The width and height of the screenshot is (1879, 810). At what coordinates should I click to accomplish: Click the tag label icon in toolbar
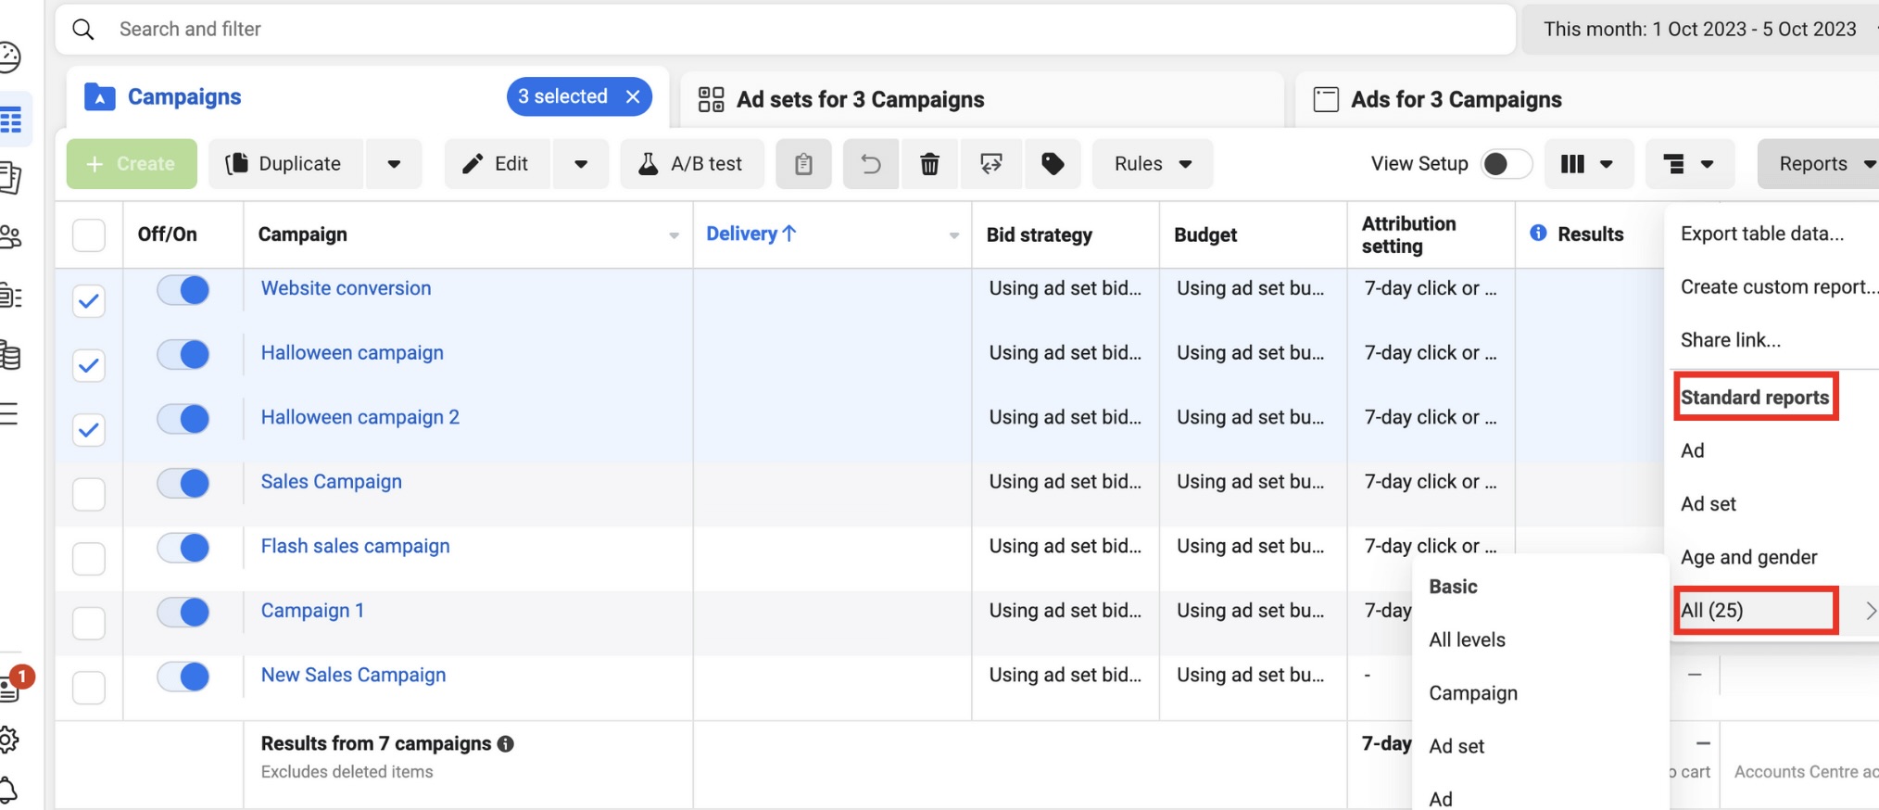tap(1053, 164)
